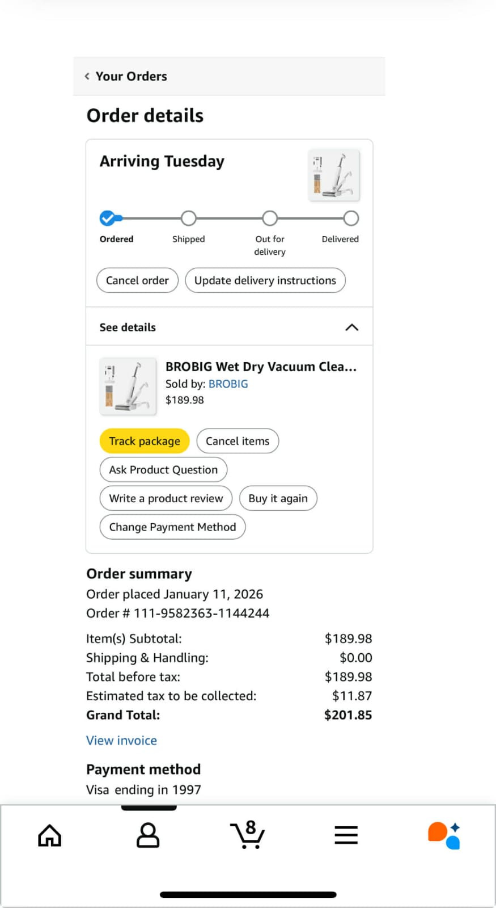The width and height of the screenshot is (496, 908).
Task: Tap Ask Product Question button
Action: pyautogui.click(x=163, y=470)
